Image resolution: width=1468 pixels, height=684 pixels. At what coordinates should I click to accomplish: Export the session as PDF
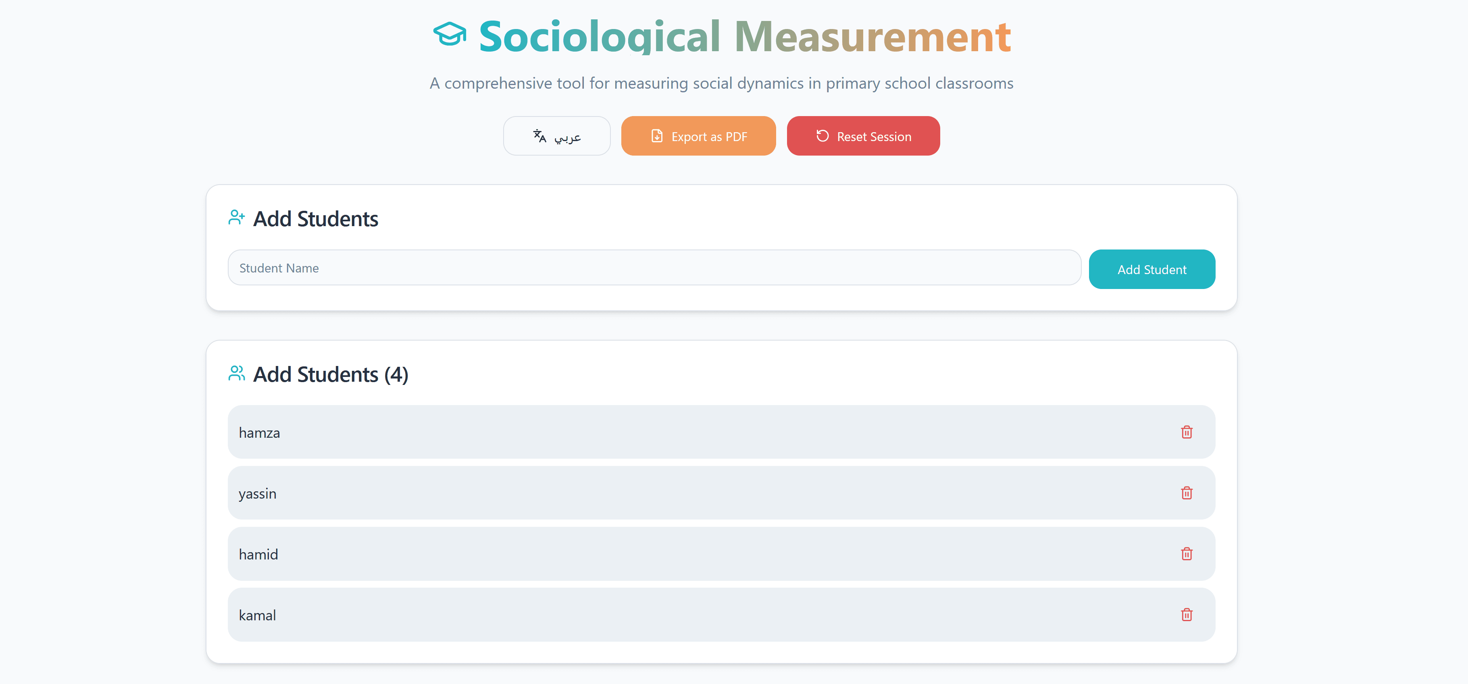(x=698, y=135)
